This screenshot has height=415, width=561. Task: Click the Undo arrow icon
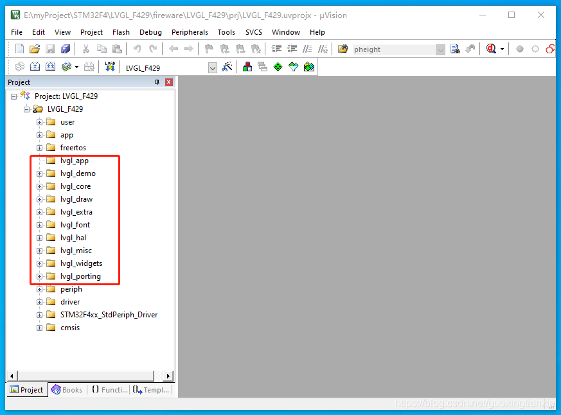137,49
